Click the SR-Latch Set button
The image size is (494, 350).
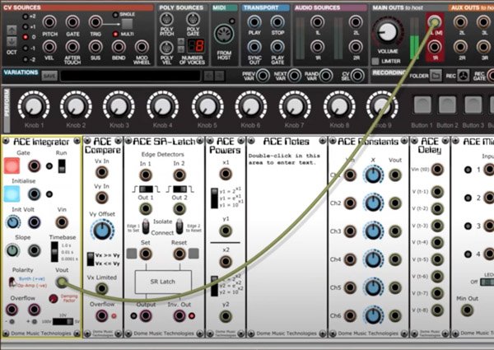click(132, 254)
